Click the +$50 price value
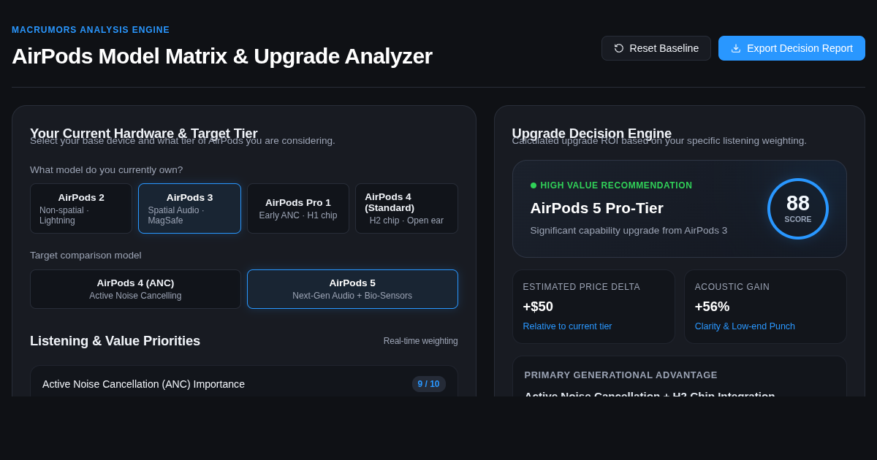 click(538, 307)
